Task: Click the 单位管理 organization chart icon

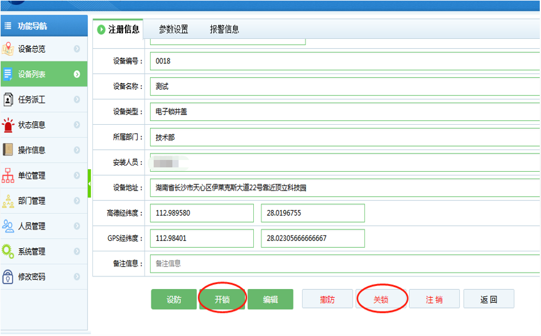Action: point(8,176)
